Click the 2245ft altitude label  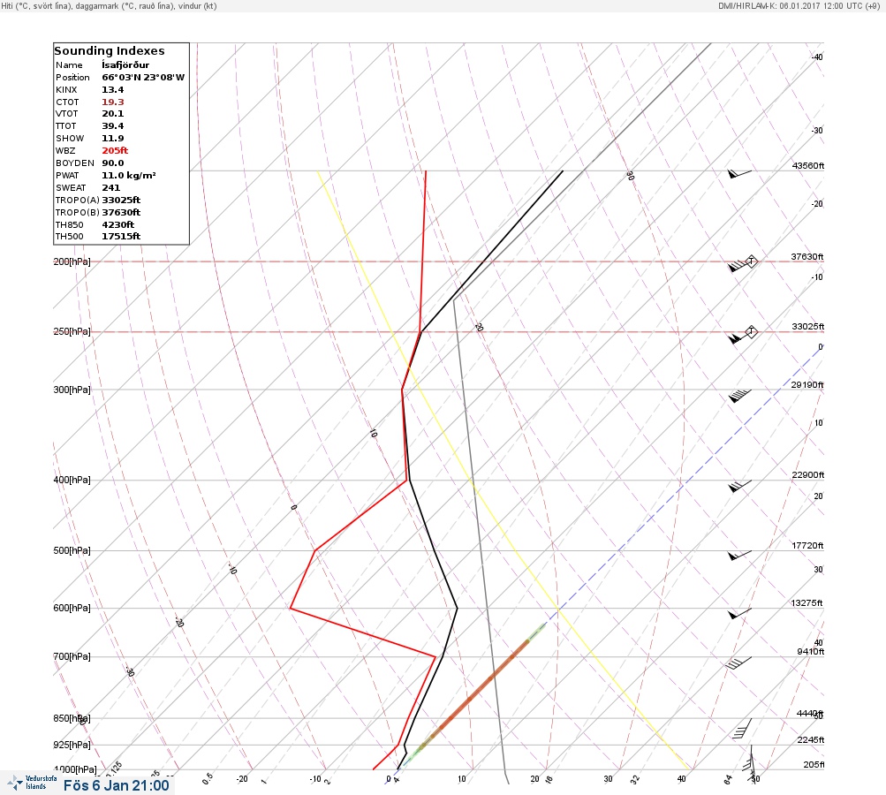(x=810, y=739)
